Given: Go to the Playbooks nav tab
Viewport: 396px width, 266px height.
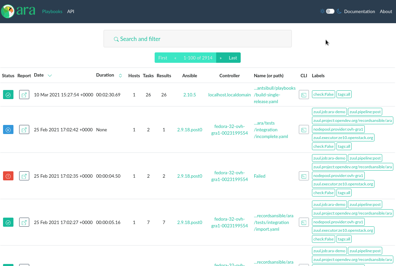Looking at the screenshot, I should (52, 11).
